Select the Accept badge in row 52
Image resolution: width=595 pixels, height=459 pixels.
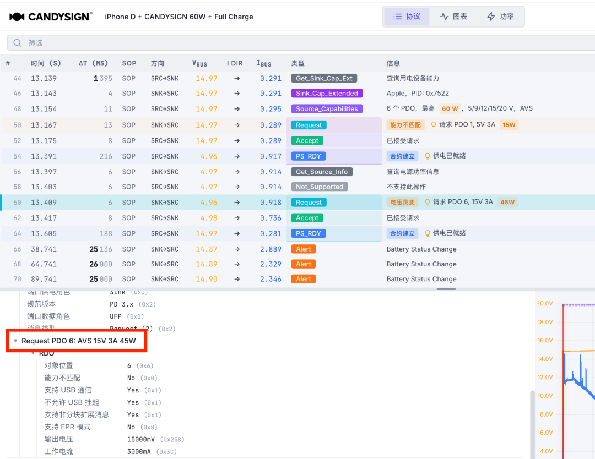[307, 141]
